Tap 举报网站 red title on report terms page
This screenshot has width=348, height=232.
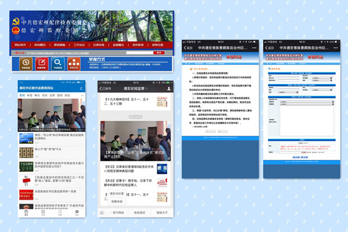click(x=234, y=57)
